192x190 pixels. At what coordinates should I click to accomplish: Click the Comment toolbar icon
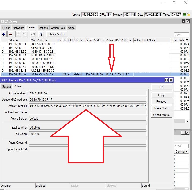[33, 34]
